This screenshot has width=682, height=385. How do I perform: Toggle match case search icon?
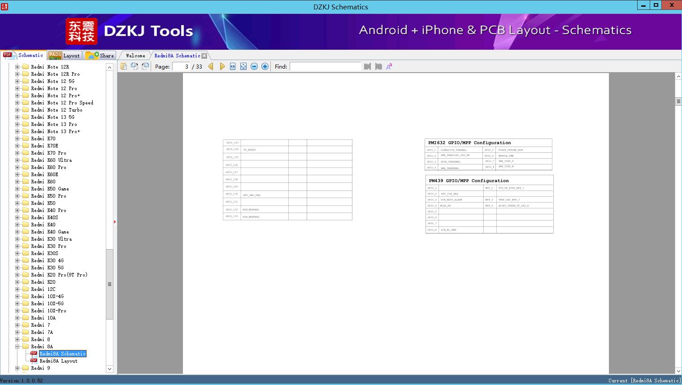389,66
